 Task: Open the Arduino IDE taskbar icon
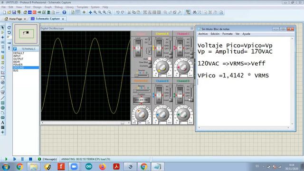[x=89, y=167]
